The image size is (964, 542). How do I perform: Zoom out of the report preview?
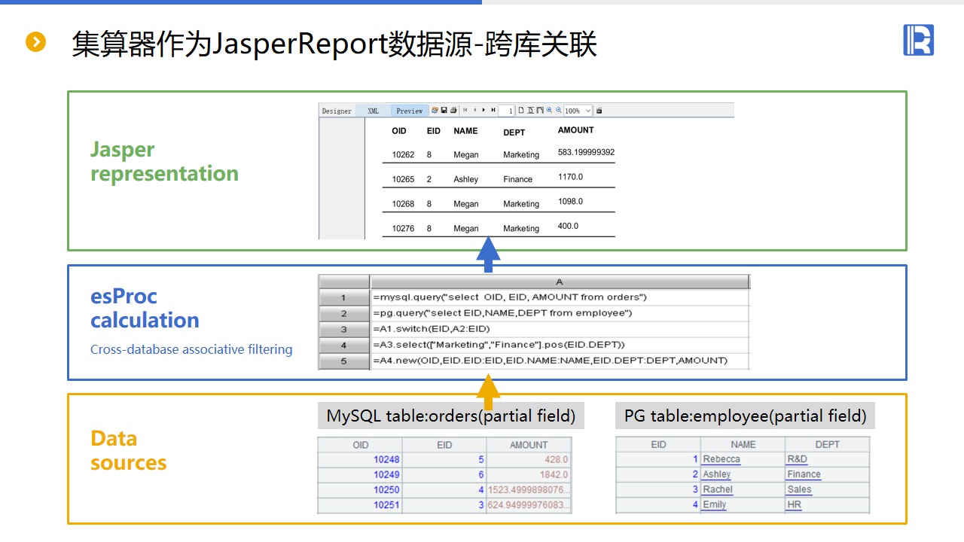(x=559, y=111)
